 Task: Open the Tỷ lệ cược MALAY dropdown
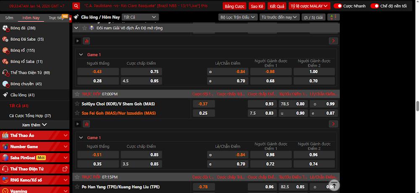[309, 6]
